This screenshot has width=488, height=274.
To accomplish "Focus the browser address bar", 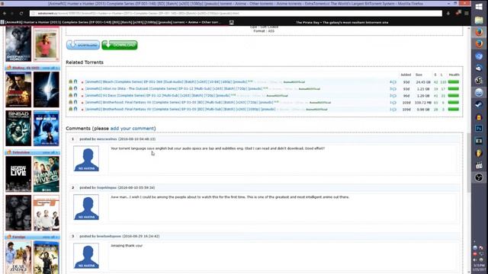I will [x=236, y=14].
